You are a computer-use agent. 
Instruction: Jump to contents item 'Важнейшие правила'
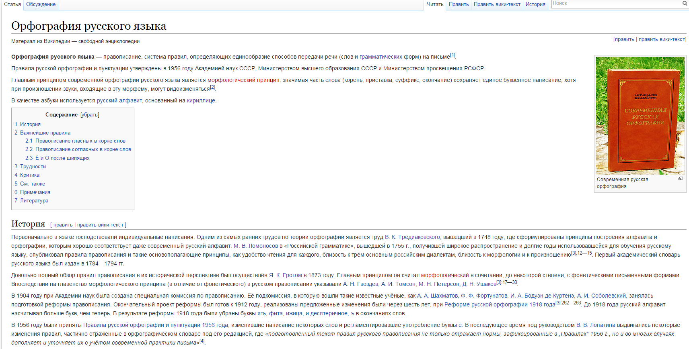click(x=45, y=133)
